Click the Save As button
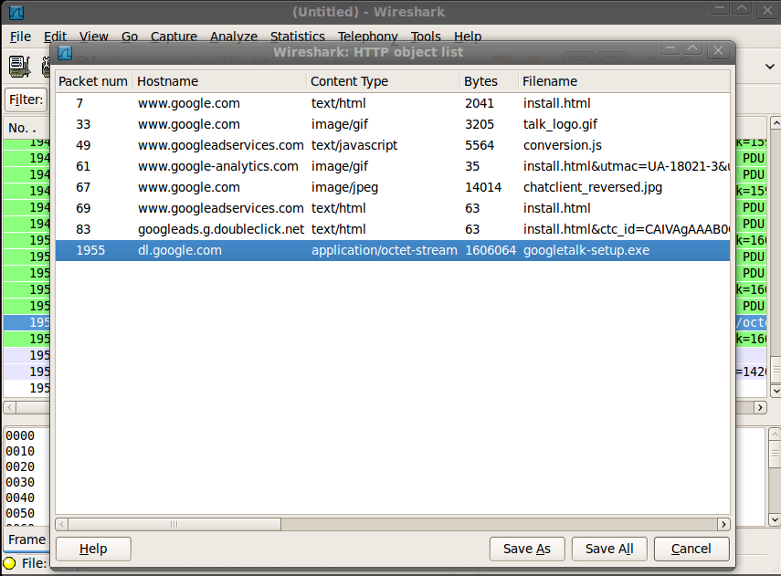The height and width of the screenshot is (576, 781). 527,549
